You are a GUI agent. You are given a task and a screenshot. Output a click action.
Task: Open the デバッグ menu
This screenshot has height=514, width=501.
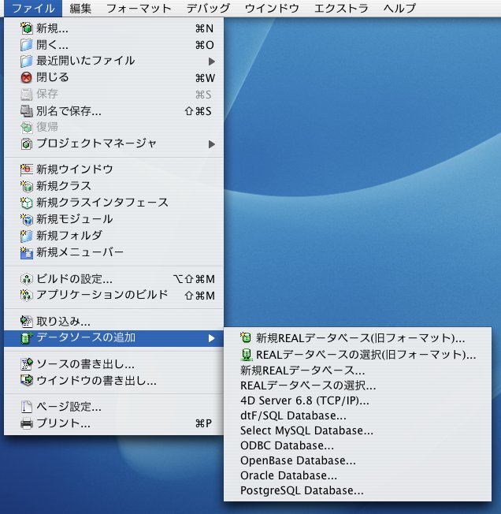208,8
